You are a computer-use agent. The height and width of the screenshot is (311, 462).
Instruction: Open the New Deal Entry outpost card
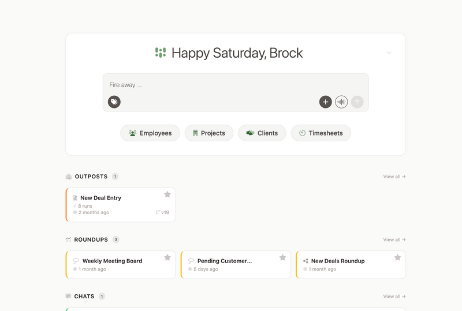pyautogui.click(x=121, y=205)
